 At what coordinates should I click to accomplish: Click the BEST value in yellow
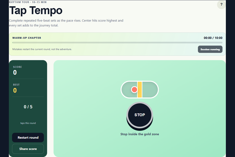(x=15, y=90)
